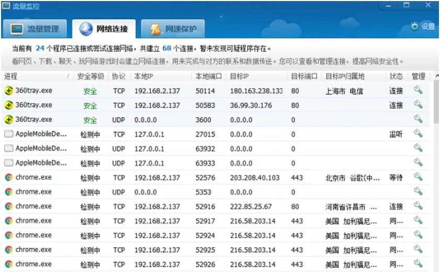Select the 网络连接 tab
The width and height of the screenshot is (440, 273).
(104, 29)
